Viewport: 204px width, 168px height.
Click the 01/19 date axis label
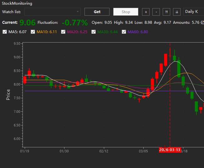tap(25, 151)
